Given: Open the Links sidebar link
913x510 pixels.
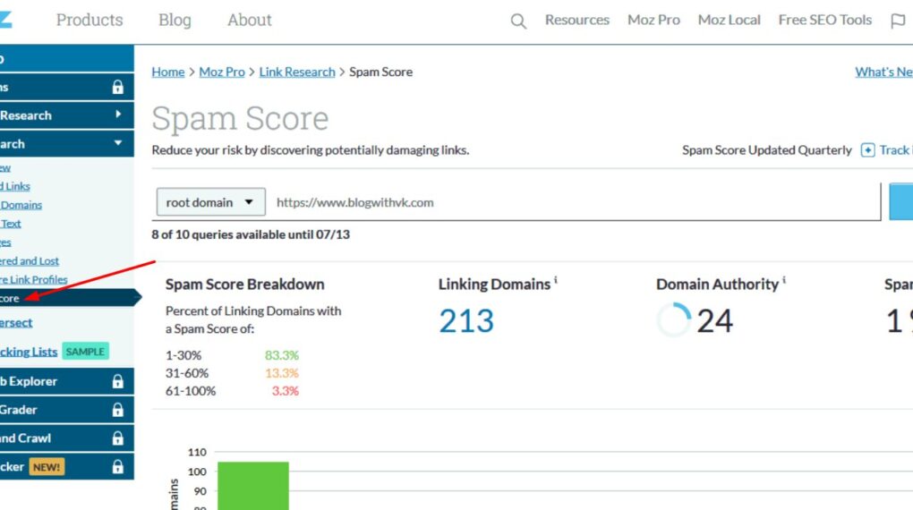Looking at the screenshot, I should (16, 186).
